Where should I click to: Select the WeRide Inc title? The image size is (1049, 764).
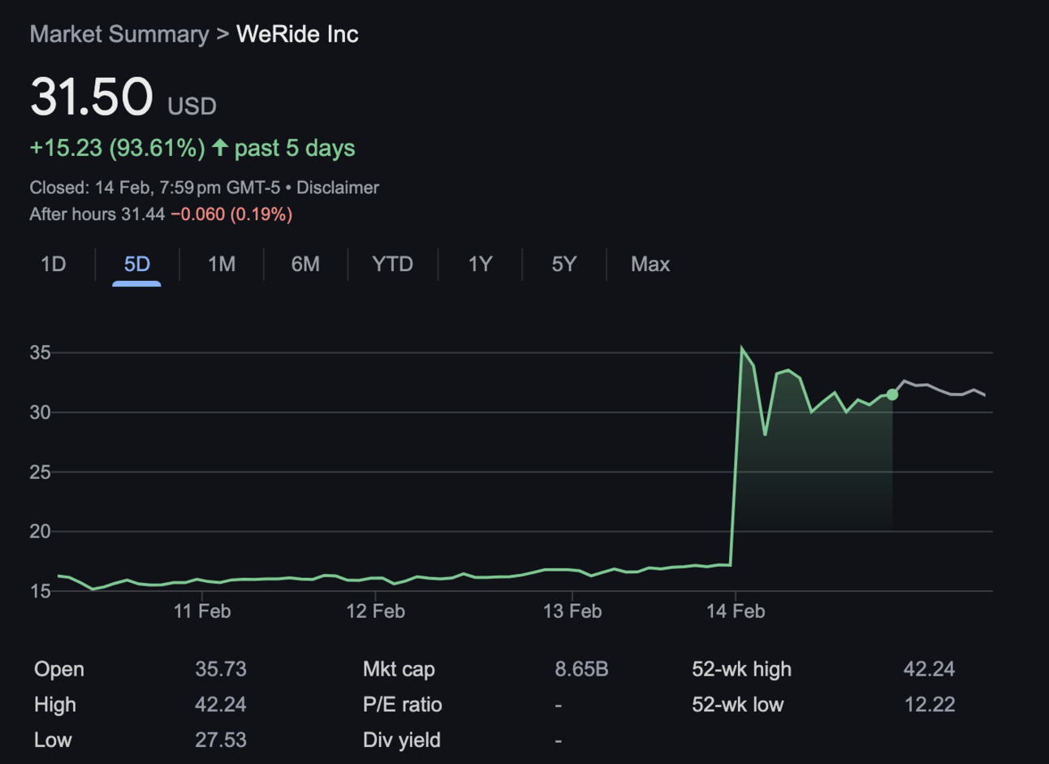point(297,34)
